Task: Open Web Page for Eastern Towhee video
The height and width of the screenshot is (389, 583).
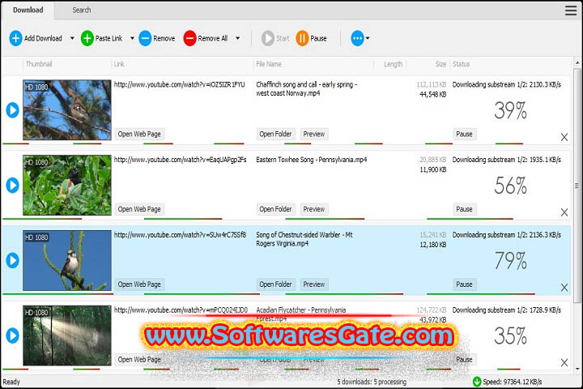Action: [139, 209]
